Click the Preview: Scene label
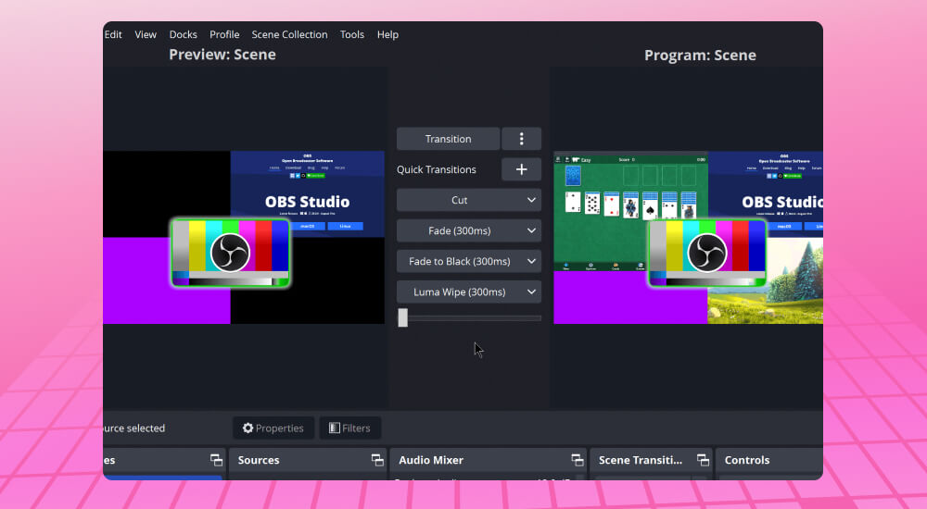Viewport: 927px width, 509px height. pyautogui.click(x=222, y=55)
